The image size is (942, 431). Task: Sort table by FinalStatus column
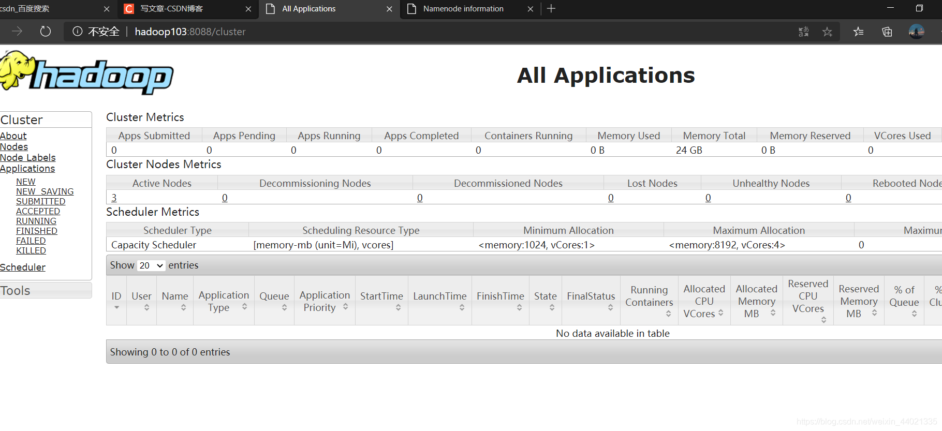pos(610,307)
